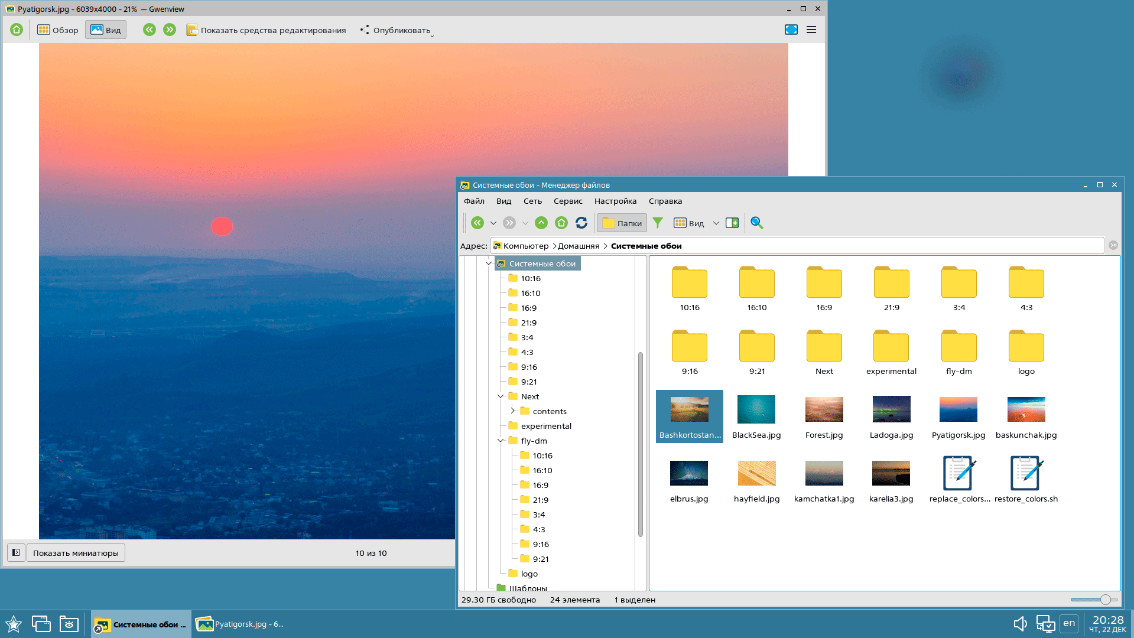Image resolution: width=1134 pixels, height=638 pixels.
Task: Go to next image in Gwenview
Action: 170,30
